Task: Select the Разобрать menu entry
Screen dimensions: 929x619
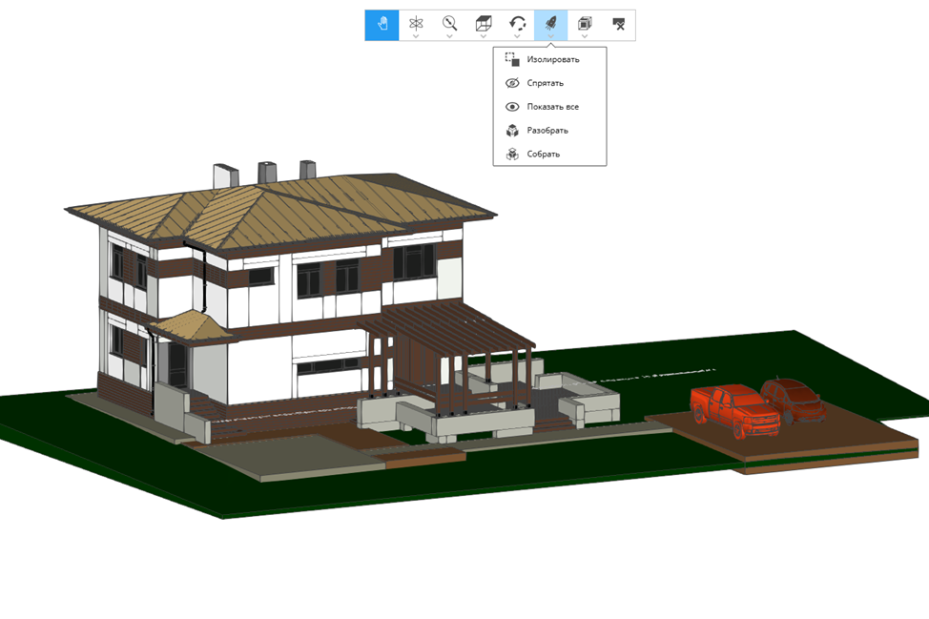Action: (x=547, y=131)
